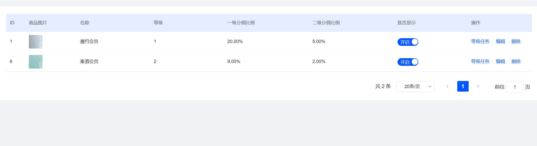This screenshot has height=146, width=537.
Task: Click the 等级 column header
Action: click(x=158, y=23)
